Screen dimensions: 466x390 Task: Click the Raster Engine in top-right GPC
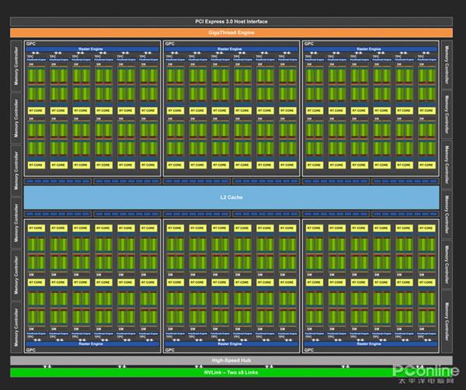370,50
